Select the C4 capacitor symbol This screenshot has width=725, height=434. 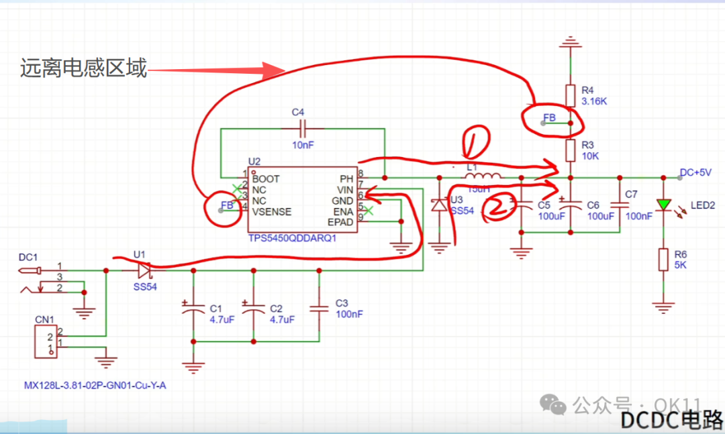click(303, 129)
